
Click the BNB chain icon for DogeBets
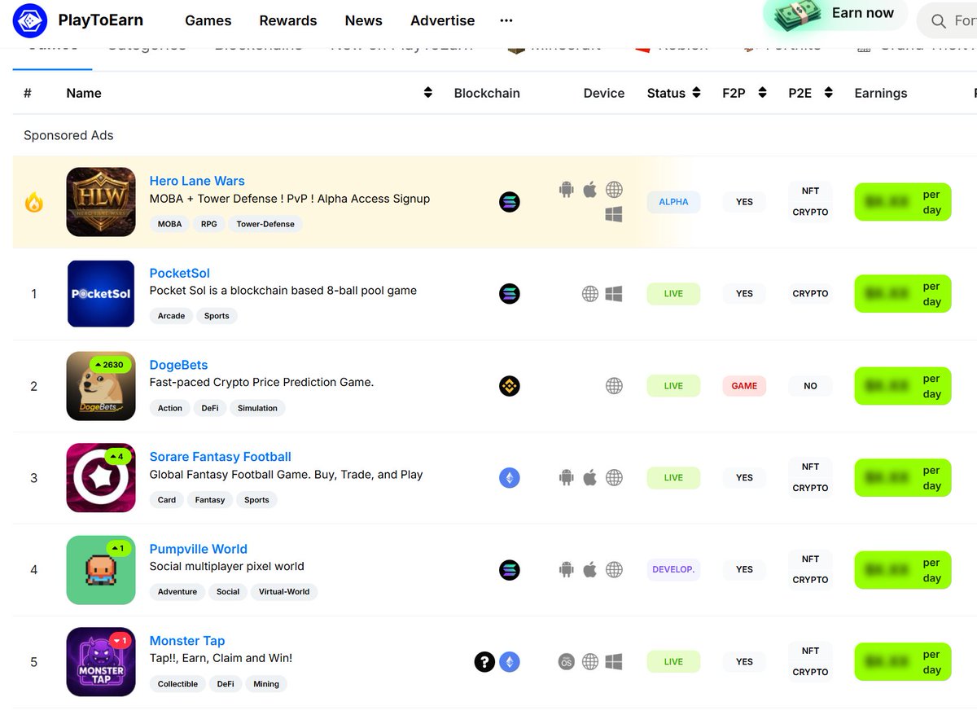(510, 386)
